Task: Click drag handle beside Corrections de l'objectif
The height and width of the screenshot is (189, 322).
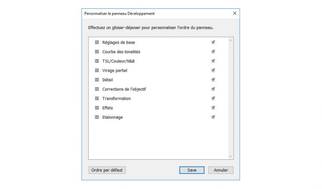Action: coord(97,89)
